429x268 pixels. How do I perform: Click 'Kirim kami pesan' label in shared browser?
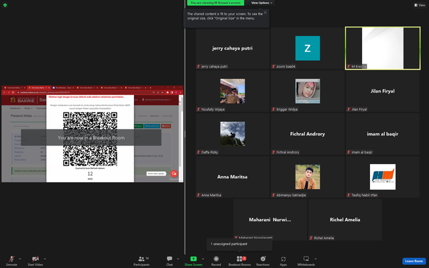point(156,174)
